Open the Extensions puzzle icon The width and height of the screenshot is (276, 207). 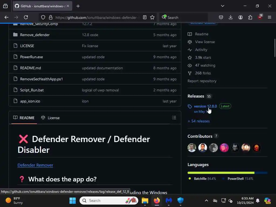click(250, 17)
